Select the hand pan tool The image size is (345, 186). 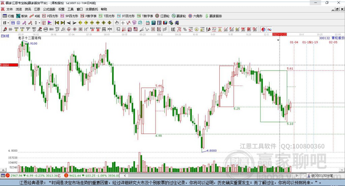117,23
